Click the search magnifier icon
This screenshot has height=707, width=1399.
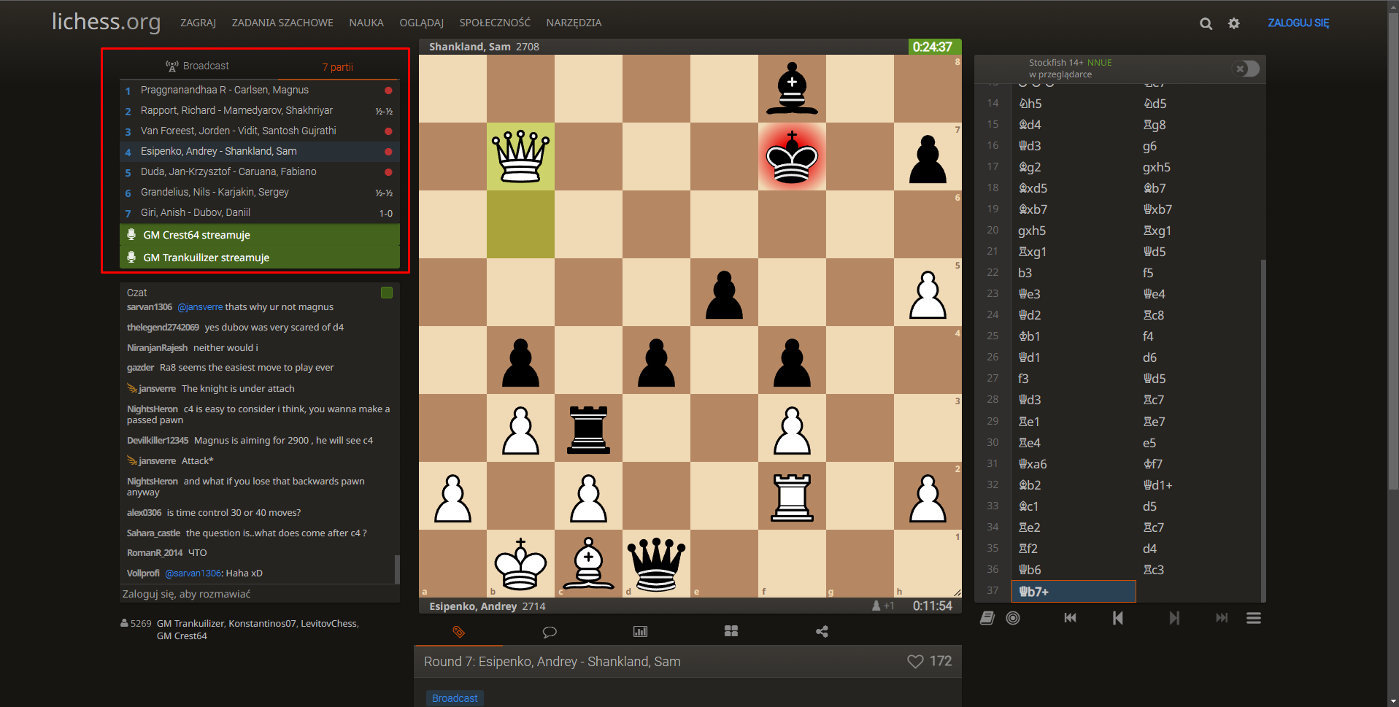(1206, 23)
